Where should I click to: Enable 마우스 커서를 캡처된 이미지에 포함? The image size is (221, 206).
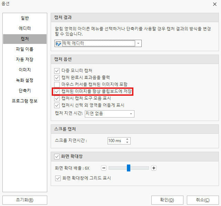pos(57,84)
